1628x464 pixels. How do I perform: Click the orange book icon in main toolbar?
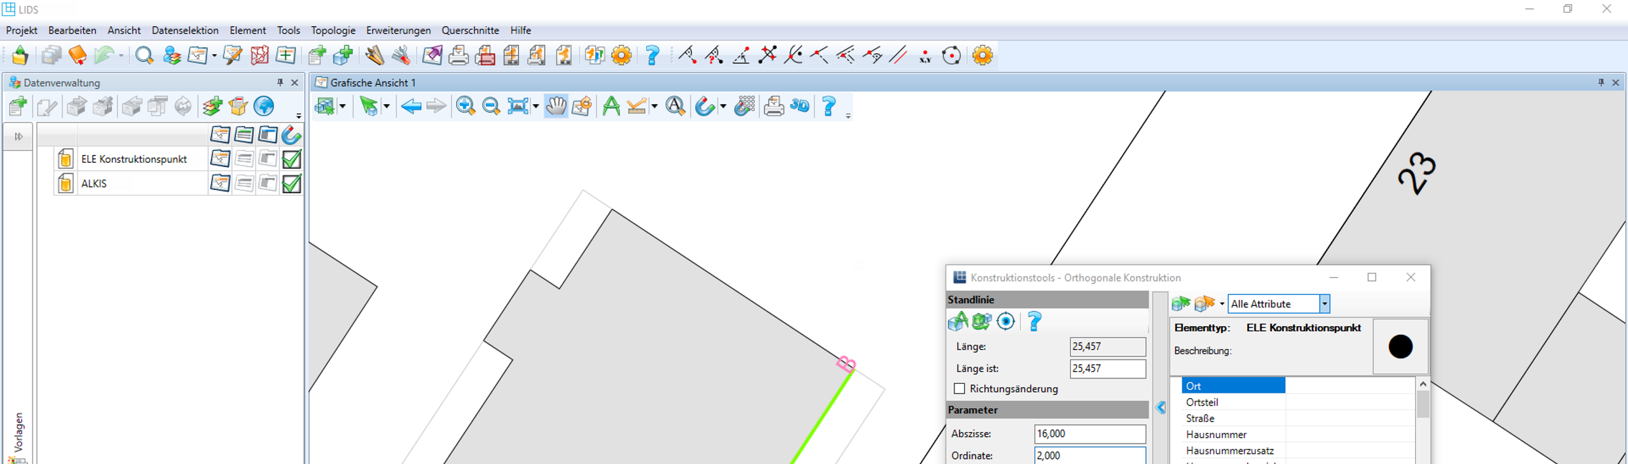tap(77, 55)
